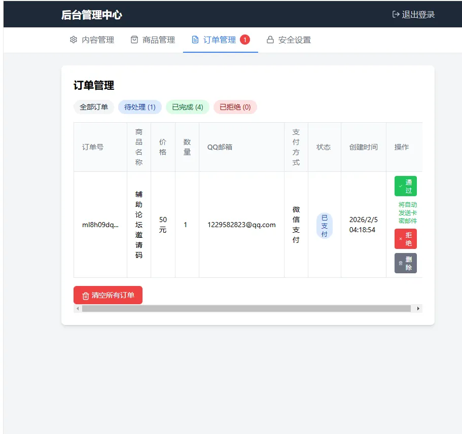
Task: Click the 退出登录 link
Action: click(417, 15)
